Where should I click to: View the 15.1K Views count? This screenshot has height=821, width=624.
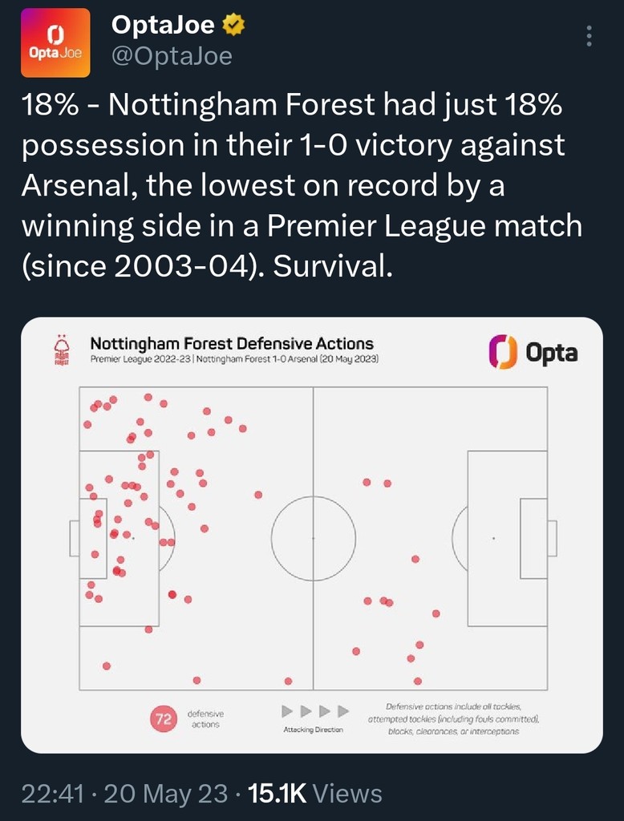point(315,794)
